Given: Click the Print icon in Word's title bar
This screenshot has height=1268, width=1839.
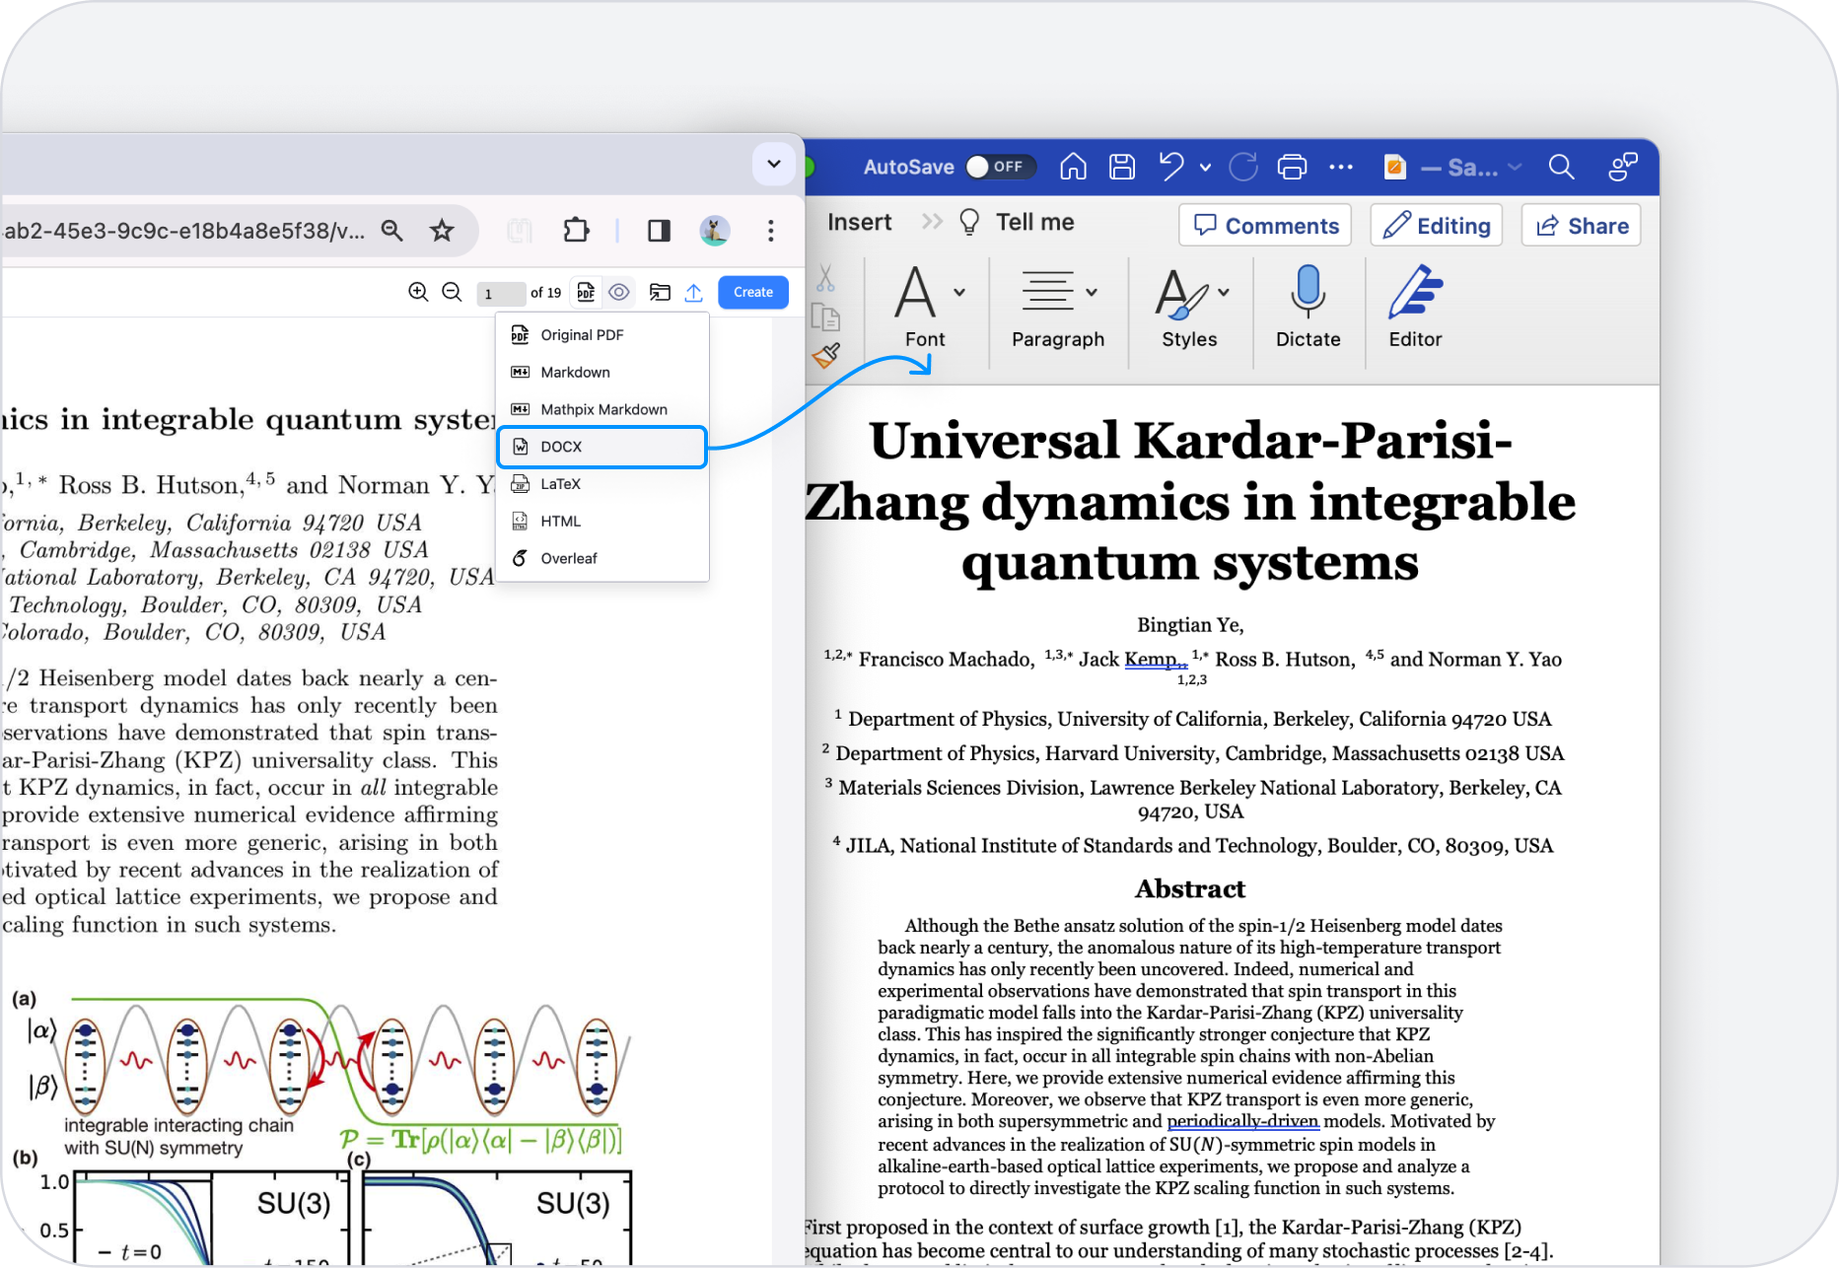Looking at the screenshot, I should pyautogui.click(x=1293, y=166).
